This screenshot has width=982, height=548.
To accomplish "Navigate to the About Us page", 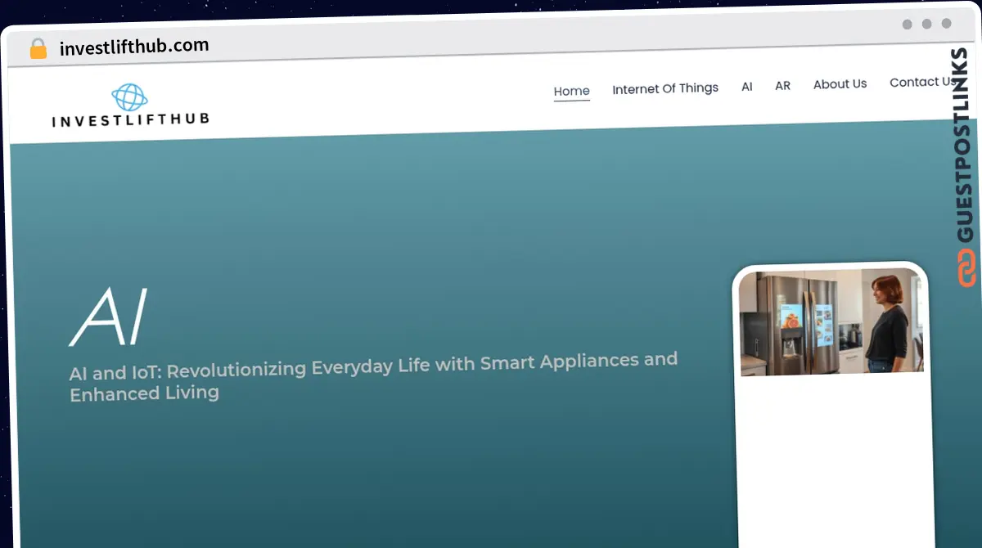I will (840, 83).
